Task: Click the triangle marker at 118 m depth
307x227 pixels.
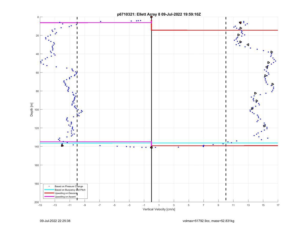Action: point(265,126)
